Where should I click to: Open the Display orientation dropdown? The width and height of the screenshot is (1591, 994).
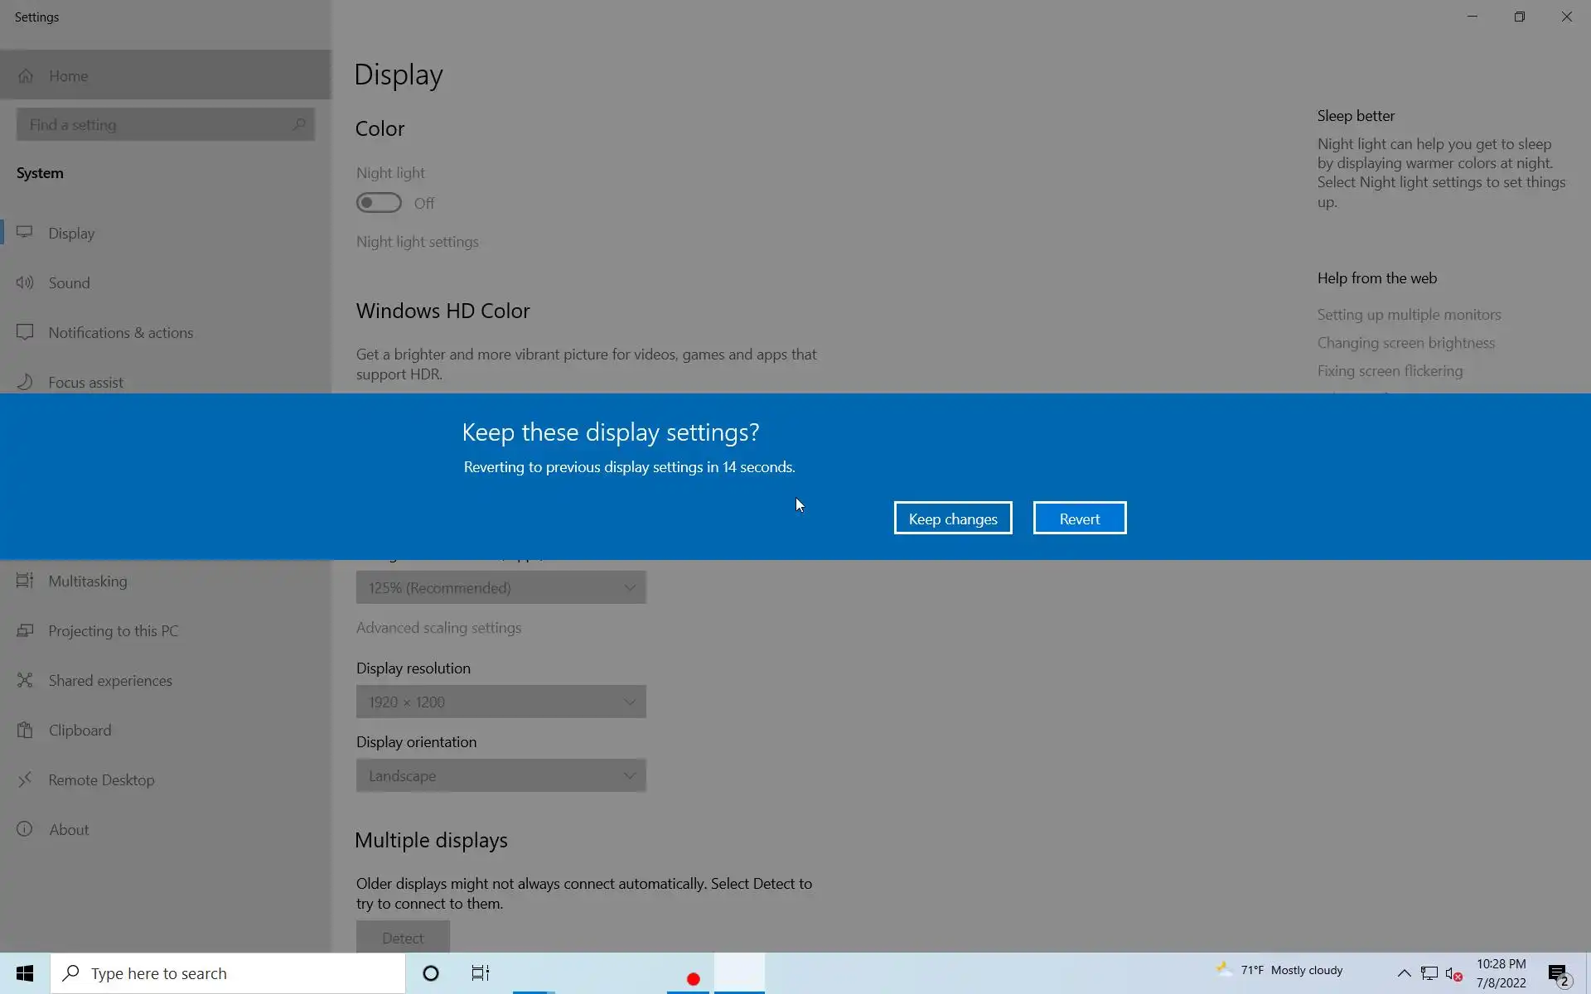click(x=501, y=775)
